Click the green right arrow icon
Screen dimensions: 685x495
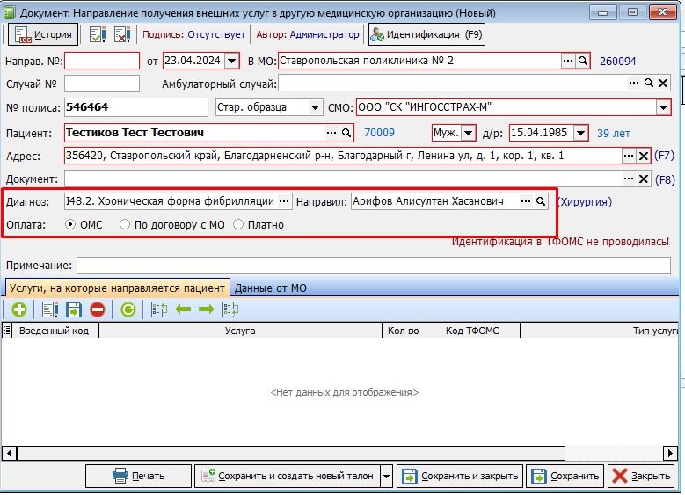[206, 309]
